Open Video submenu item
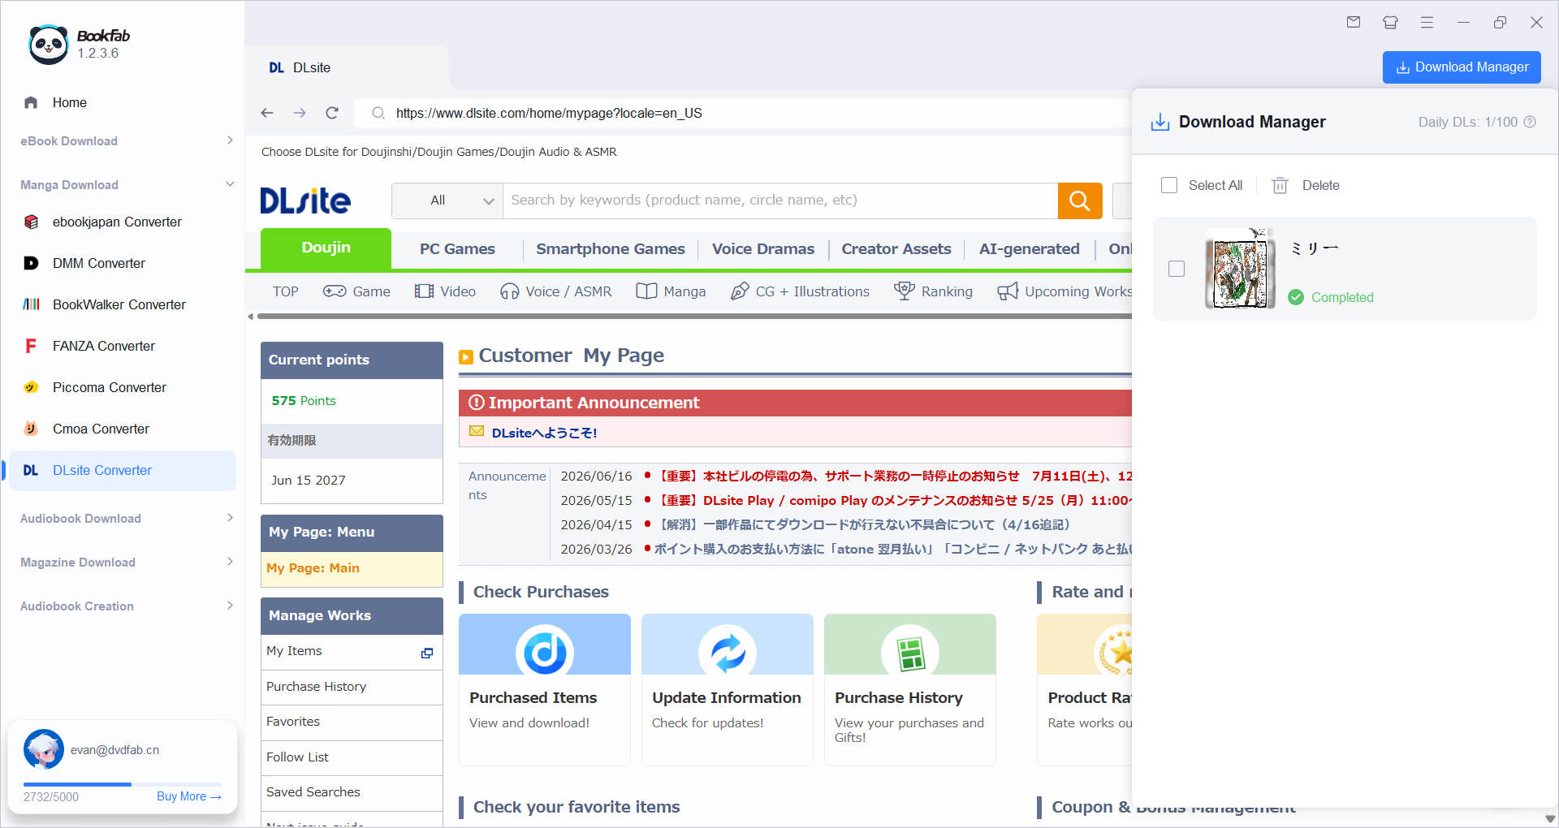This screenshot has width=1559, height=828. click(x=445, y=291)
